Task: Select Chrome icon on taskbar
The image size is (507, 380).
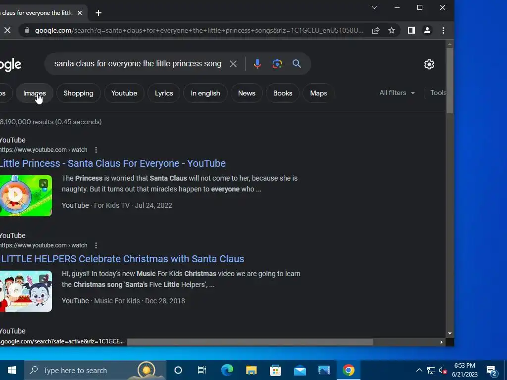Action: pos(348,370)
